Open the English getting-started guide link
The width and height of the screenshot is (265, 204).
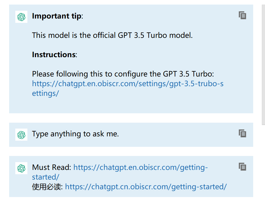(x=141, y=167)
